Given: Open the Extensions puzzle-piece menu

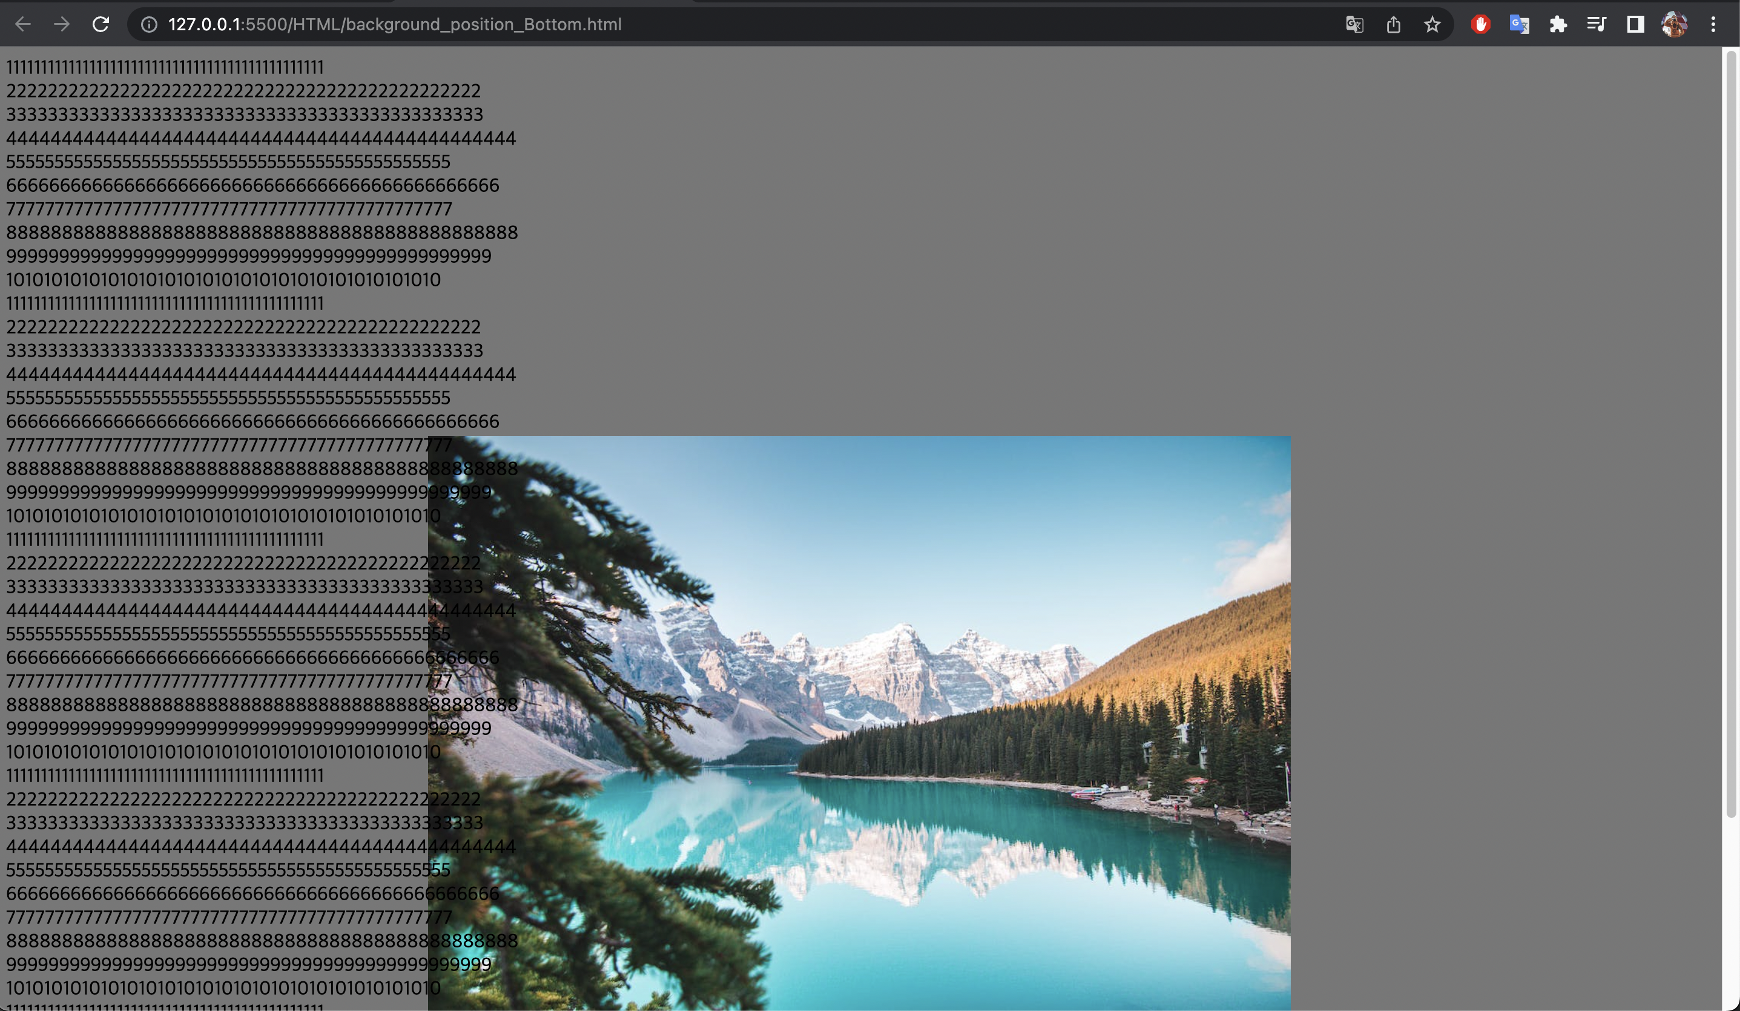Looking at the screenshot, I should click(1558, 25).
